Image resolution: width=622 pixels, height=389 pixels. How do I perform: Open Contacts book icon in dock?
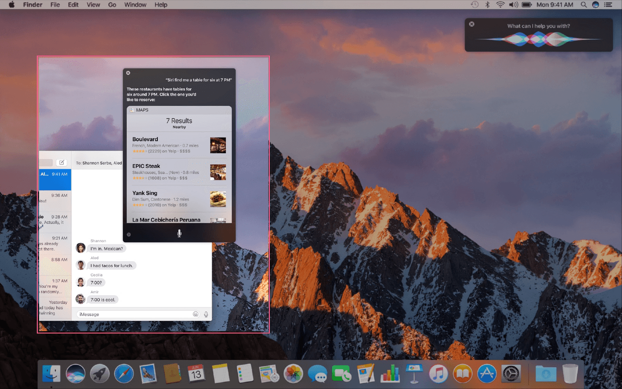172,373
